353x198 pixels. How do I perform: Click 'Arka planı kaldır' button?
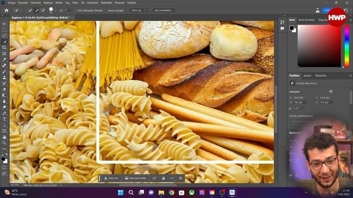[136, 178]
